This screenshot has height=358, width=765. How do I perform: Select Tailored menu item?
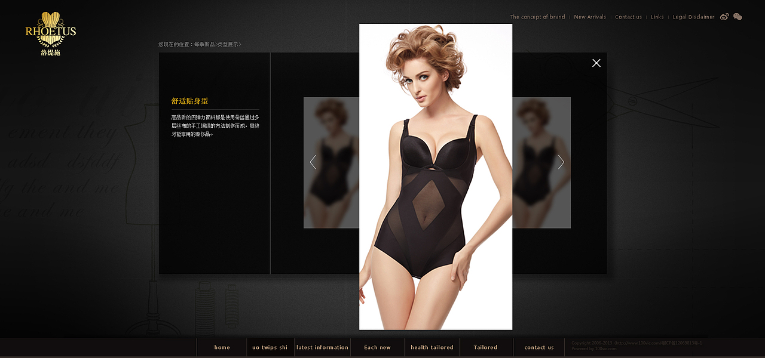485,347
